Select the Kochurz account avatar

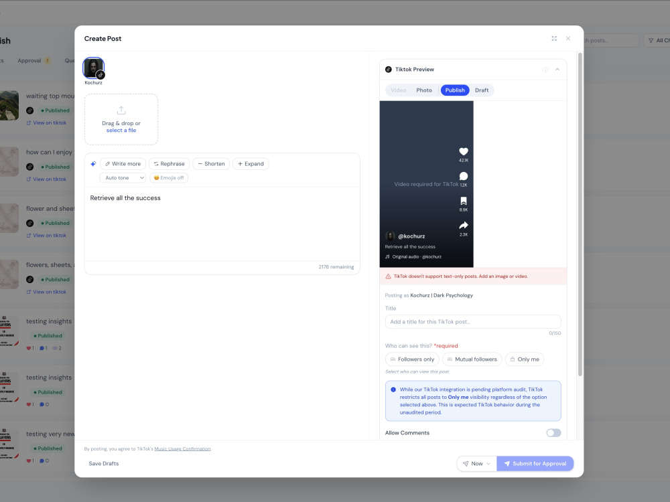coord(93,68)
